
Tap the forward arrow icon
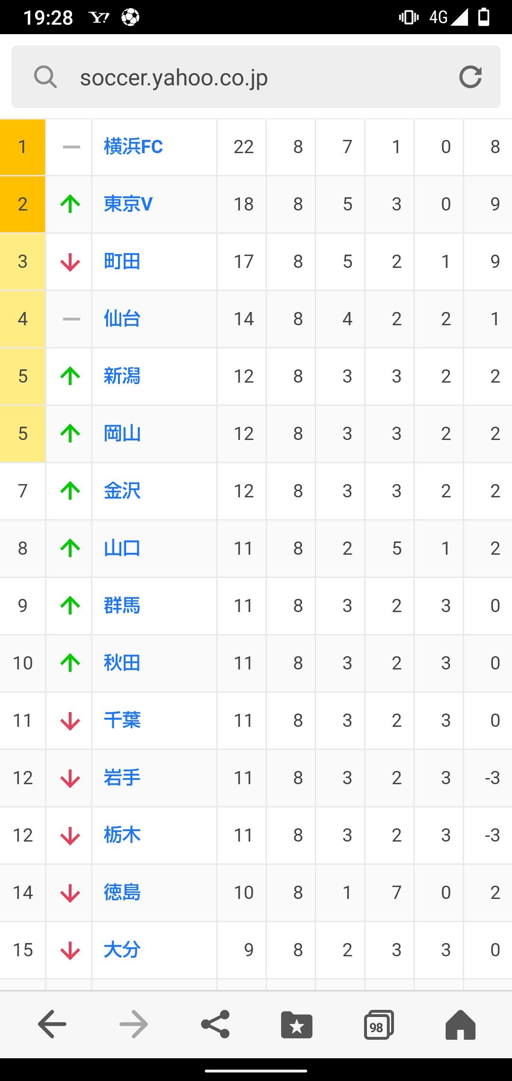click(x=134, y=1024)
